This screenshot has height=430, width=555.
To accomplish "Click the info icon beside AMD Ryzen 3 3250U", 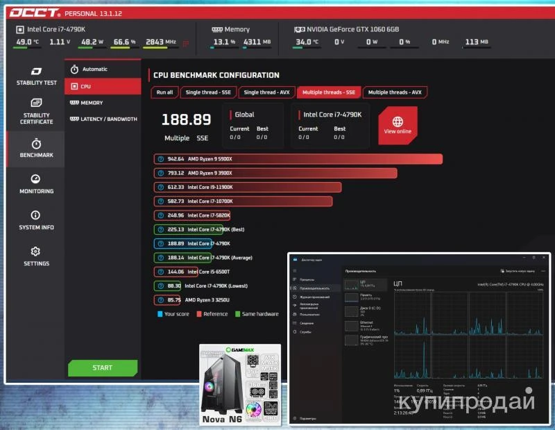I will point(160,300).
